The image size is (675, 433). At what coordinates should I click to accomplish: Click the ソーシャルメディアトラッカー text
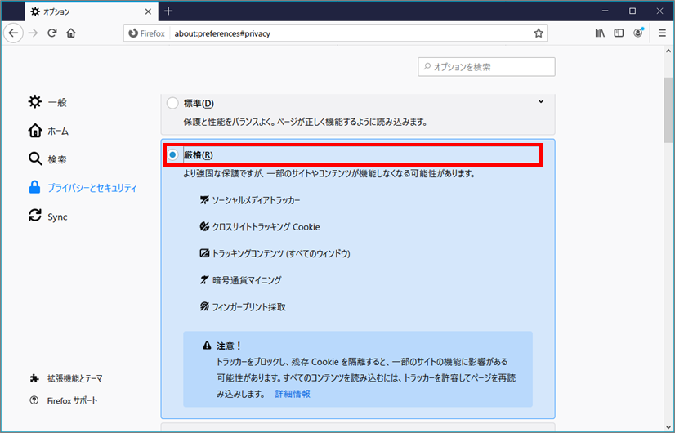click(256, 201)
